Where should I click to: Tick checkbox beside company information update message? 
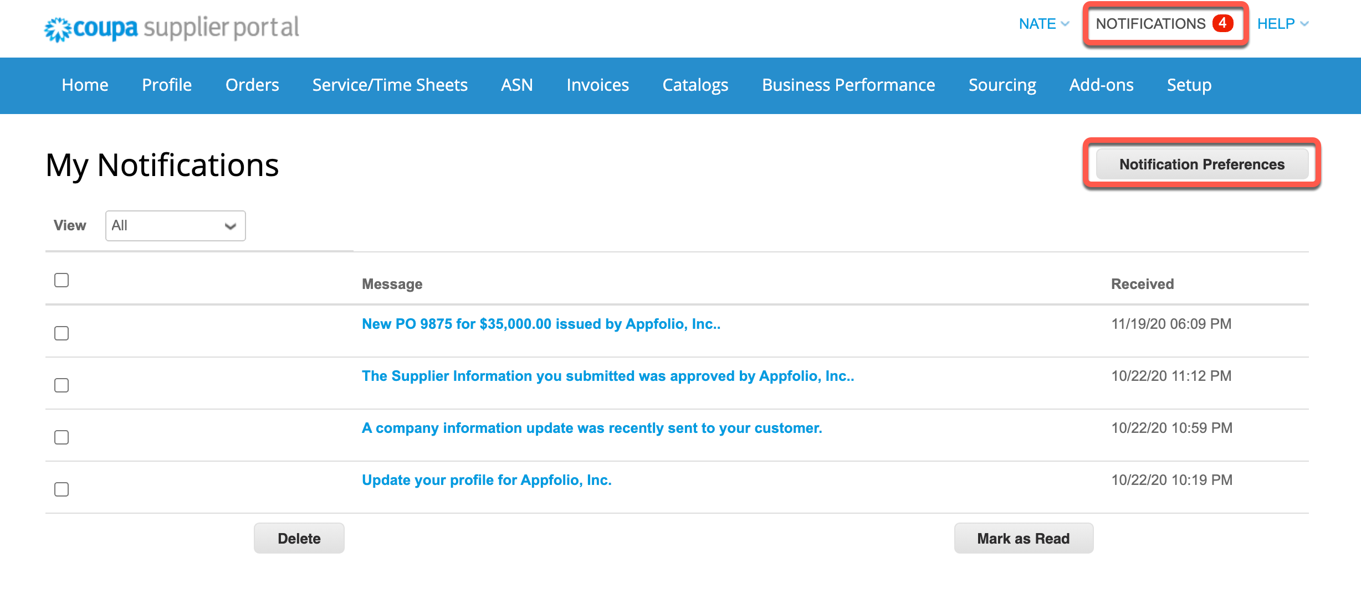[x=62, y=437]
